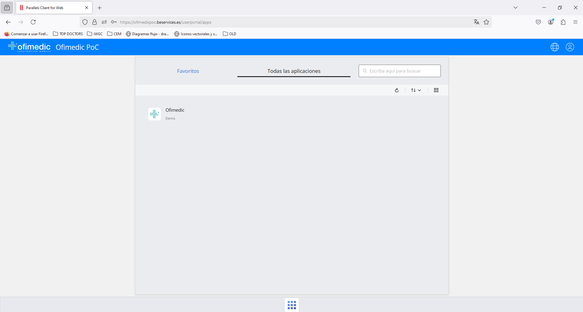View site security lock information
The image size is (583, 312).
[95, 22]
